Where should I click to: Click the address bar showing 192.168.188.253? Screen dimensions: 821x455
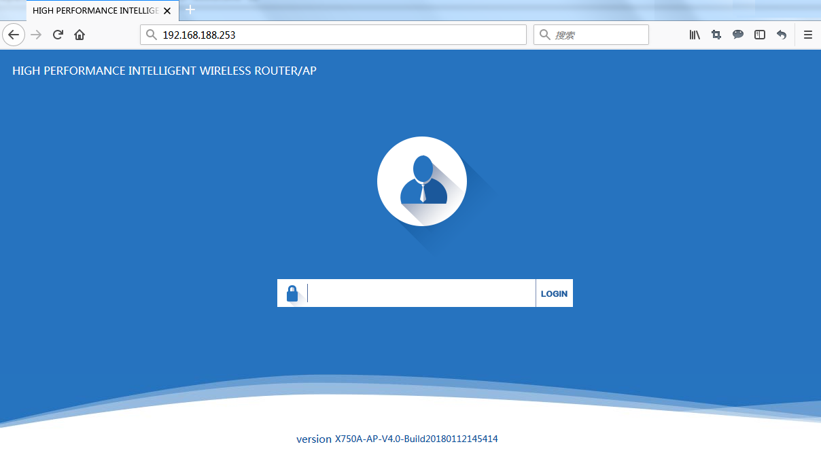click(333, 35)
